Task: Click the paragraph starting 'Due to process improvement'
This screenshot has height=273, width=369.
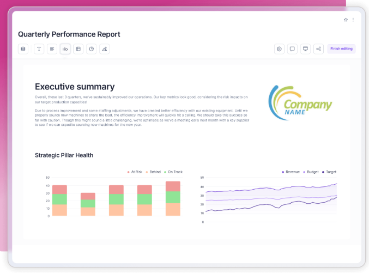Action: pos(142,118)
